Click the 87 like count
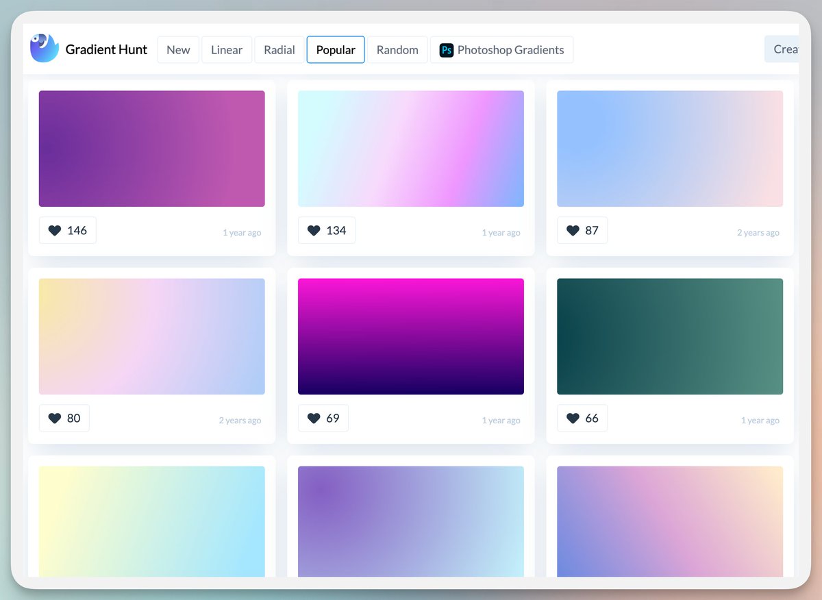 pyautogui.click(x=592, y=231)
